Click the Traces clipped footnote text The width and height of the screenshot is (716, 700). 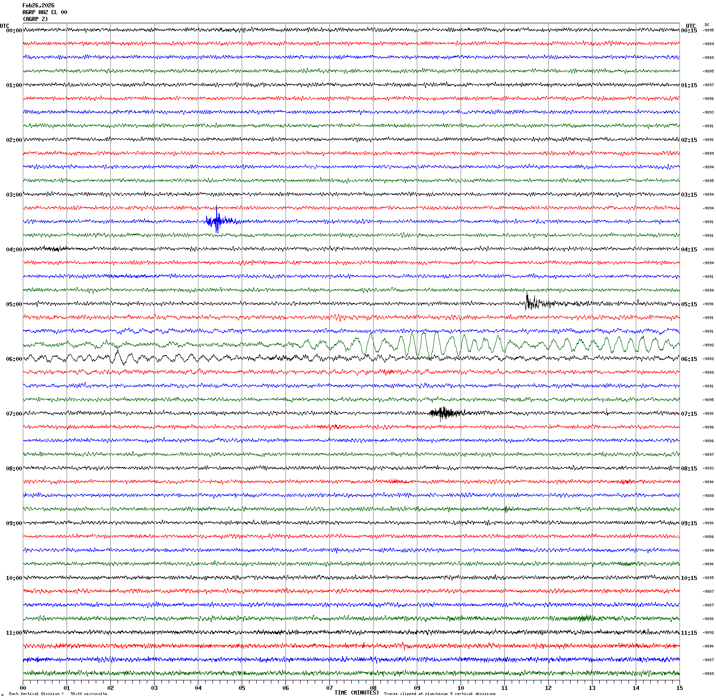pos(439,694)
